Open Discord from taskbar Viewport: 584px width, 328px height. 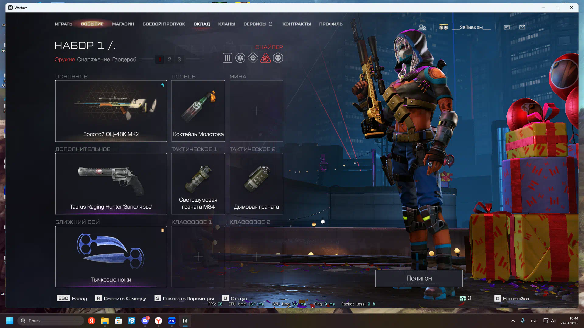pos(145,321)
